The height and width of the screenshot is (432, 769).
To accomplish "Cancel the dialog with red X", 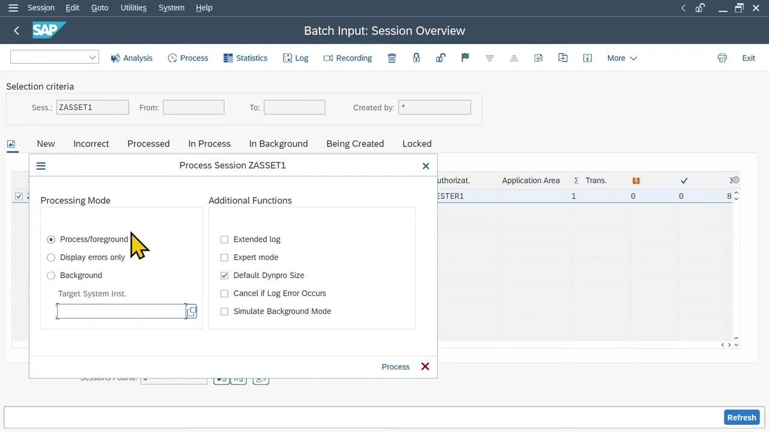I will 425,367.
